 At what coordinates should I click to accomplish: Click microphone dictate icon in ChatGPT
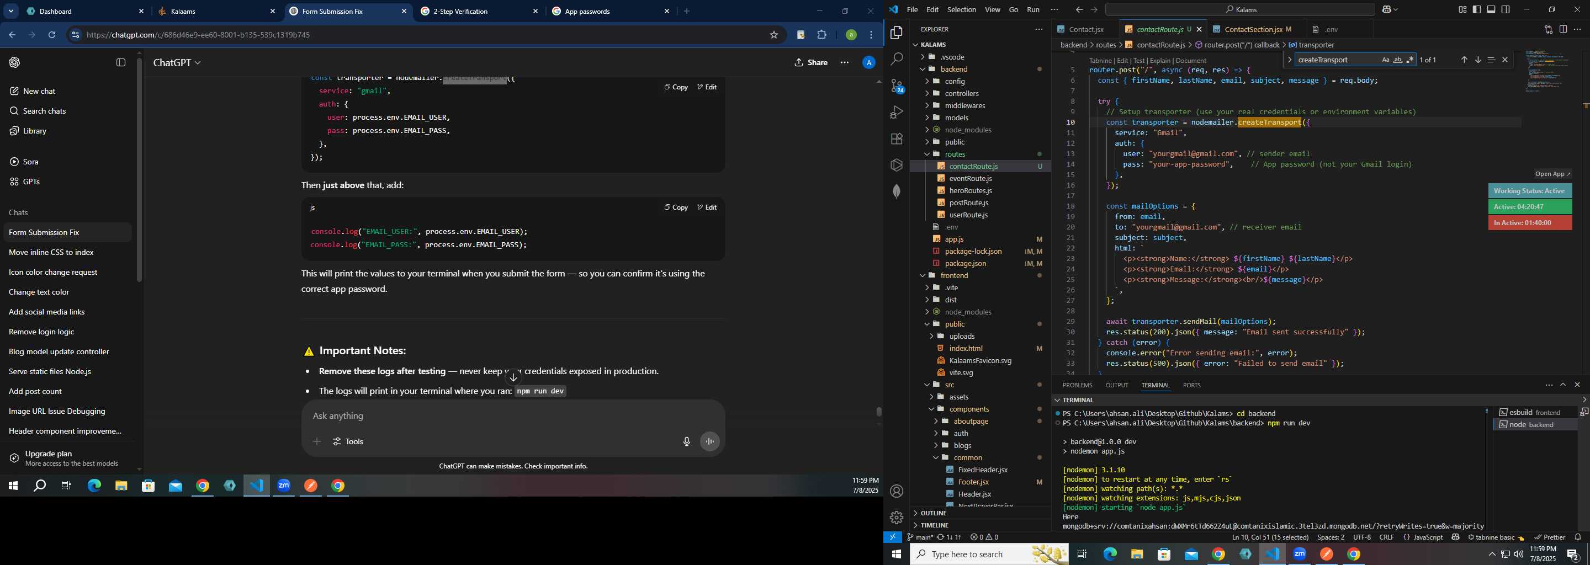(x=686, y=441)
